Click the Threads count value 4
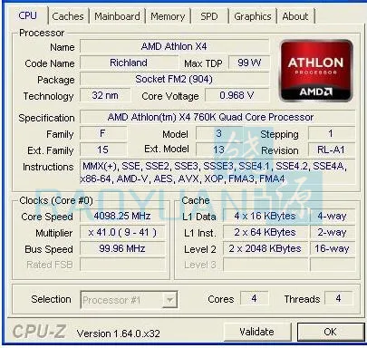 point(338,298)
